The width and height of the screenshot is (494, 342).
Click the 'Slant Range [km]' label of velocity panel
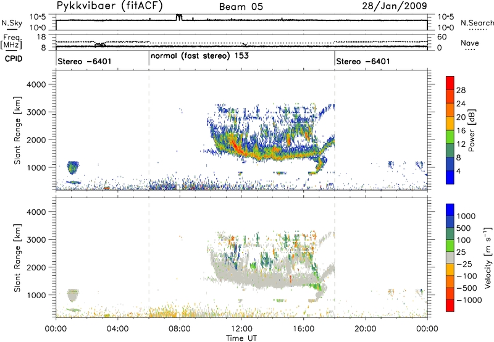tap(17, 258)
